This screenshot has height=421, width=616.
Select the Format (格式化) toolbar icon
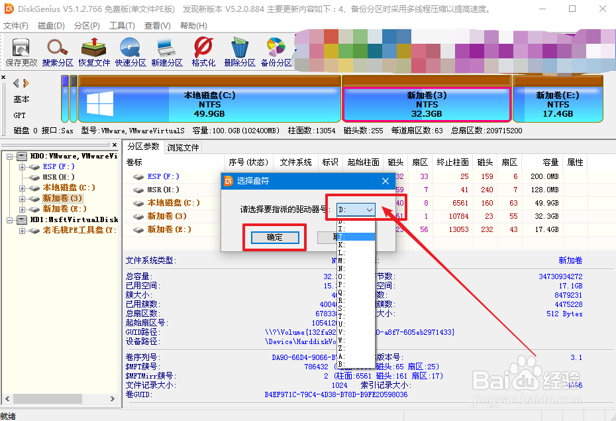click(x=203, y=52)
